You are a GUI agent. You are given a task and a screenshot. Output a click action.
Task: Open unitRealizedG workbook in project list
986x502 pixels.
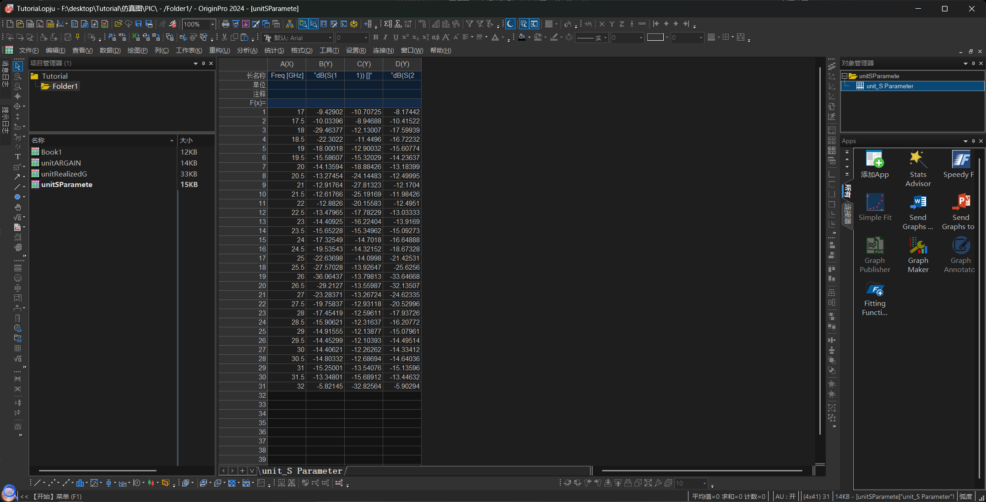point(64,174)
